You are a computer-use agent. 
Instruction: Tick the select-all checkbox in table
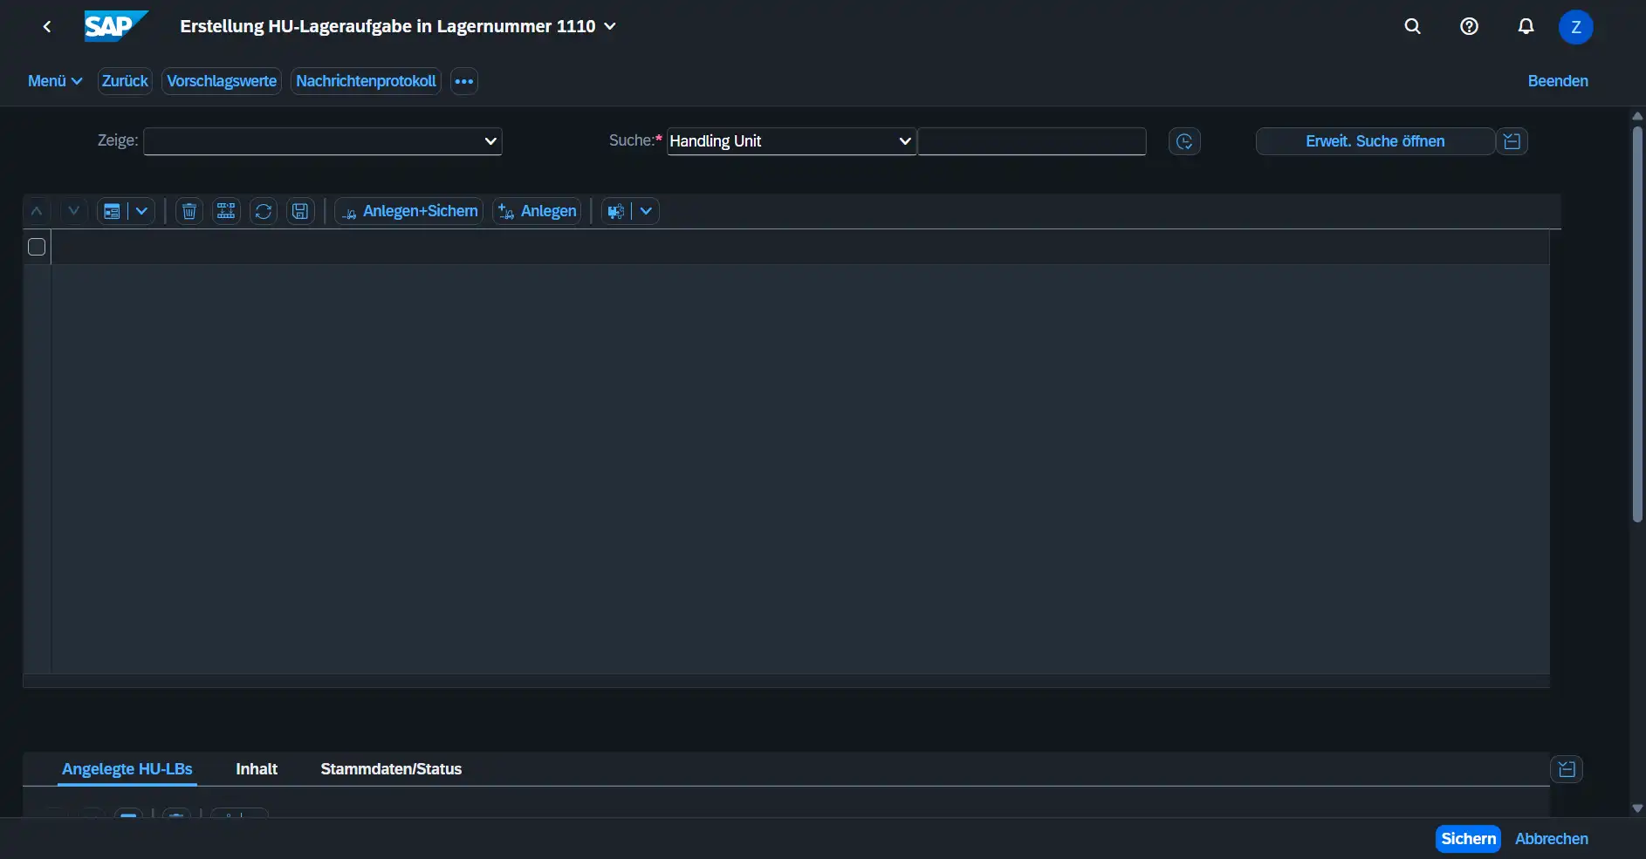pyautogui.click(x=37, y=247)
